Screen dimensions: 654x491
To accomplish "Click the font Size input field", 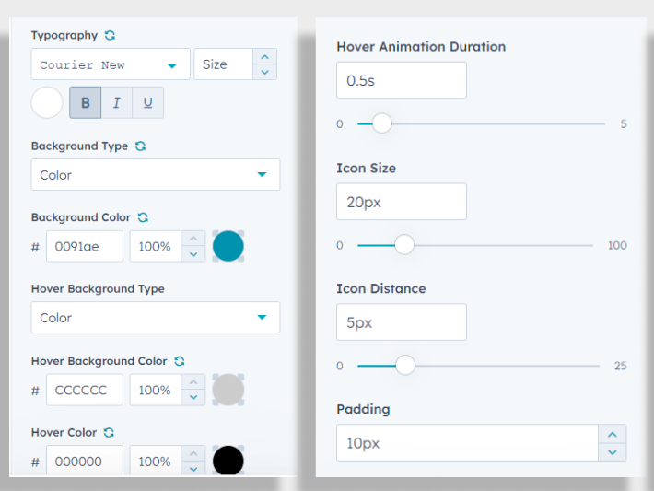I will [x=224, y=64].
